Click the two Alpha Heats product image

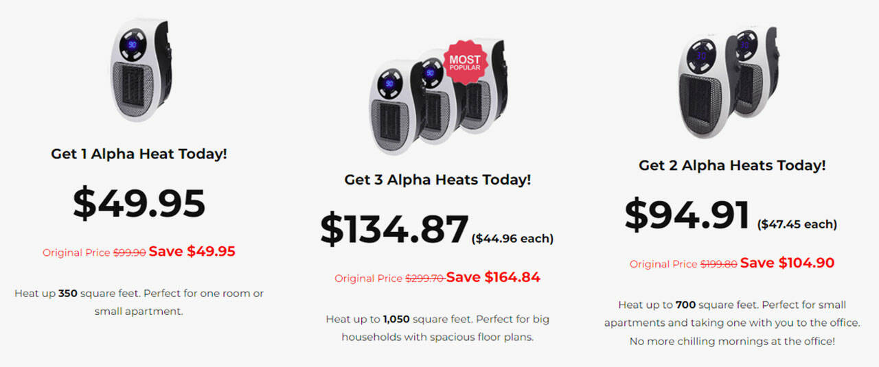click(728, 82)
